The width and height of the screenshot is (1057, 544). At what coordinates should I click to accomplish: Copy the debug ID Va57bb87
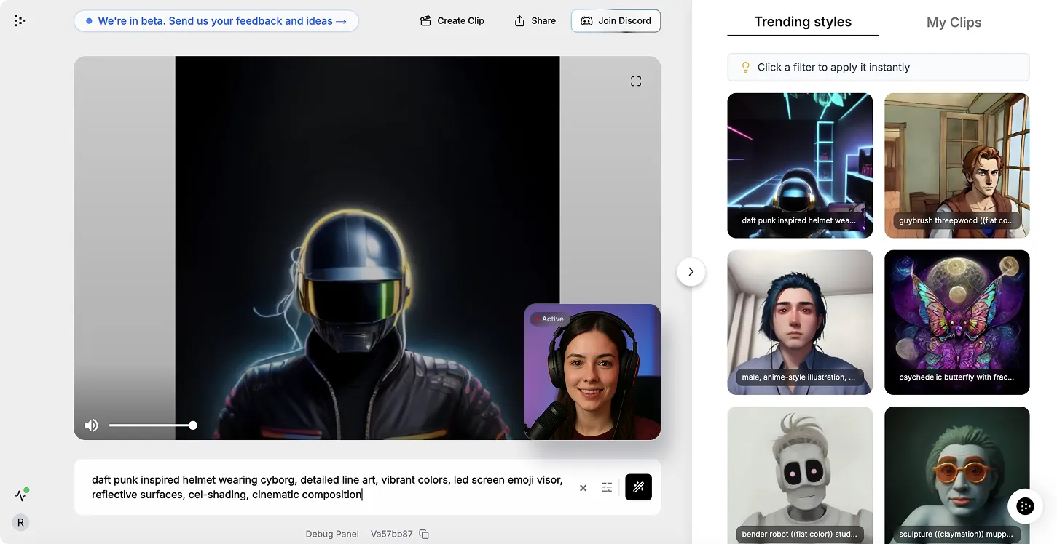424,534
